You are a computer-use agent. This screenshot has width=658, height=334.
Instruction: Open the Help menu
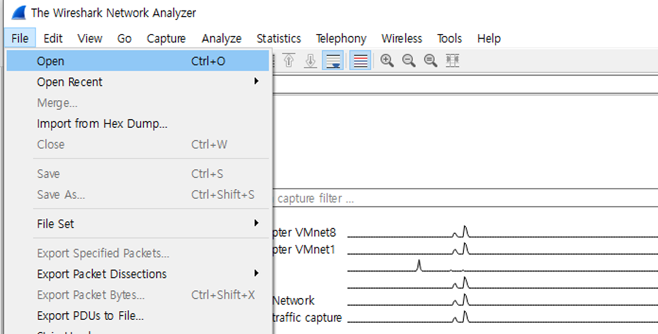[x=489, y=39]
